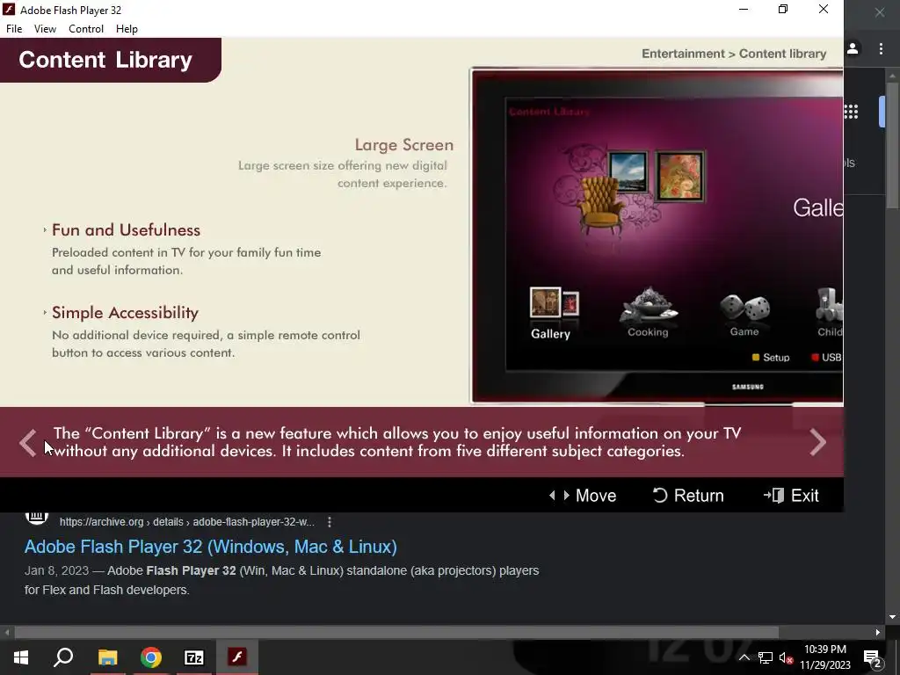Click floral painting on TV screen
Screen dimensions: 900x675
(x=679, y=176)
